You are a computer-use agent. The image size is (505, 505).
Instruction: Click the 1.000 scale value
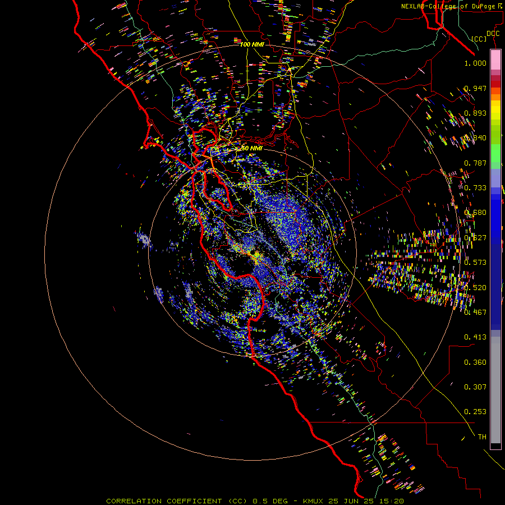(475, 63)
